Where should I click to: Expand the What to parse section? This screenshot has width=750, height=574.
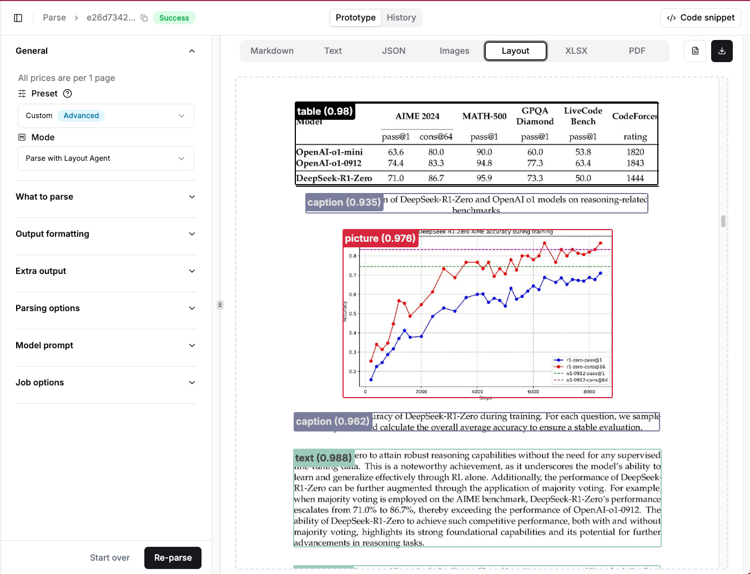[105, 197]
